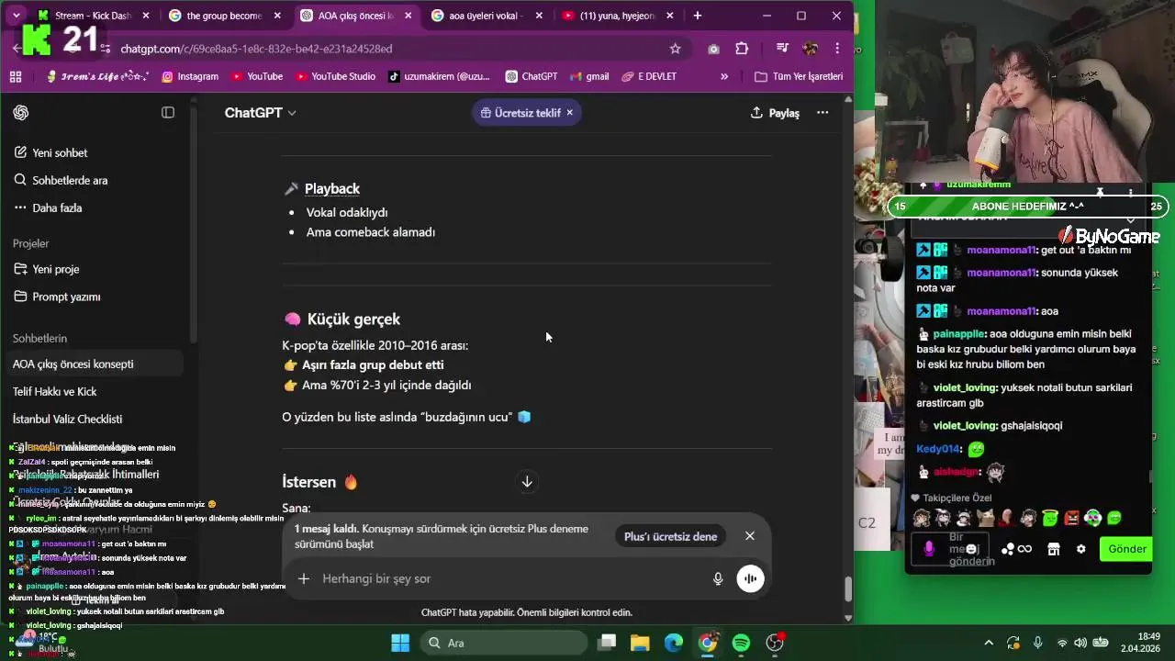Open File Explorer from the taskbar
The height and width of the screenshot is (661, 1175).
(640, 643)
